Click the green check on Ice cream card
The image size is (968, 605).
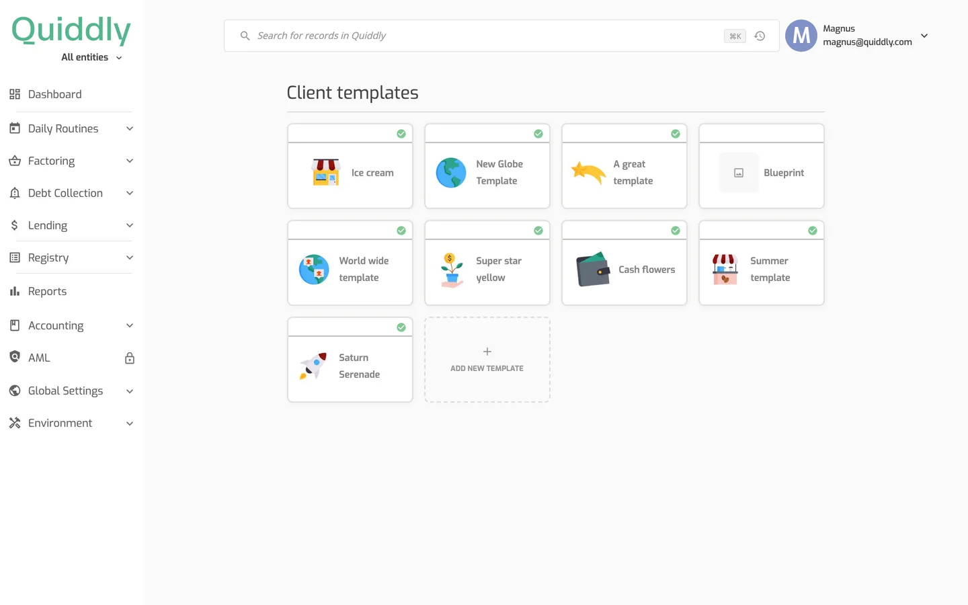click(x=401, y=134)
